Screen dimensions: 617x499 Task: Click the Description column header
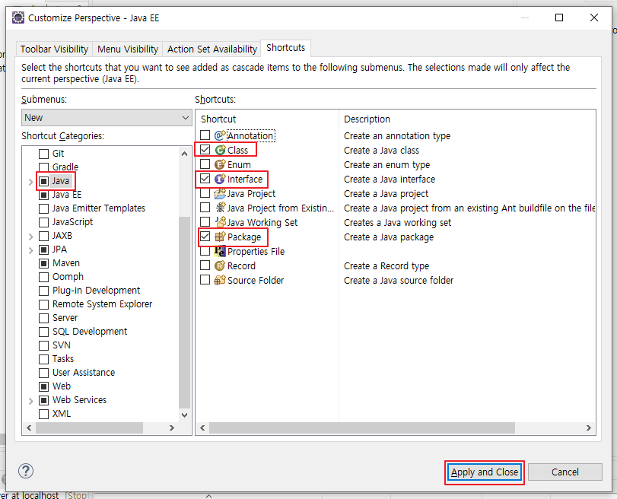(x=467, y=119)
